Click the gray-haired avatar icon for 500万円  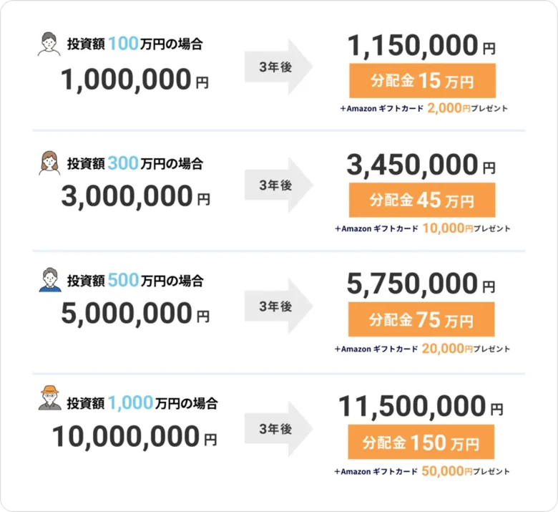(49, 280)
